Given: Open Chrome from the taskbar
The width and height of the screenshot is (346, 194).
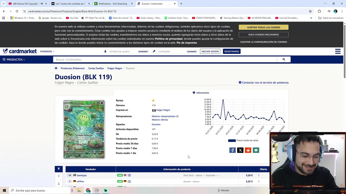Looking at the screenshot, I should click(88, 190).
